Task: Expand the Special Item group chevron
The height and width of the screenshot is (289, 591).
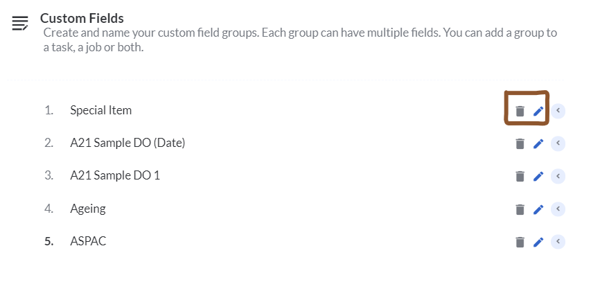Action: tap(558, 111)
